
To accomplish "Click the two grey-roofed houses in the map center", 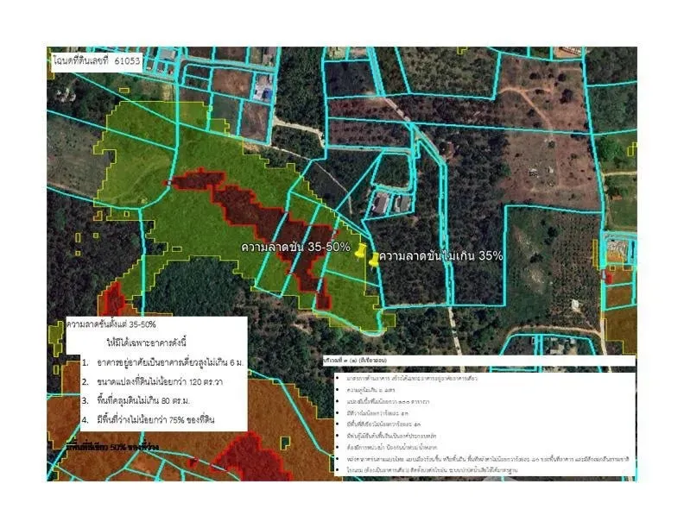I will (391, 204).
